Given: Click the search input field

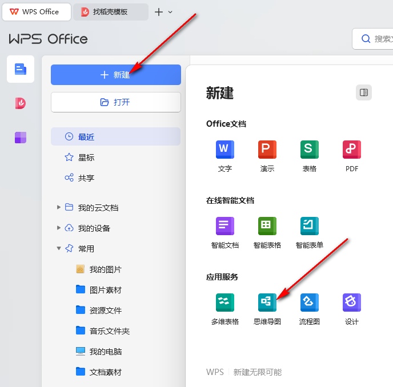Looking at the screenshot, I should coord(372,39).
